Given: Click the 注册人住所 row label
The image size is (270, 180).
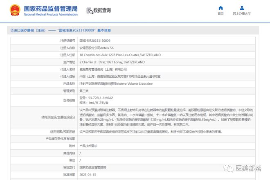Looking at the screenshot, I should coord(67,55).
